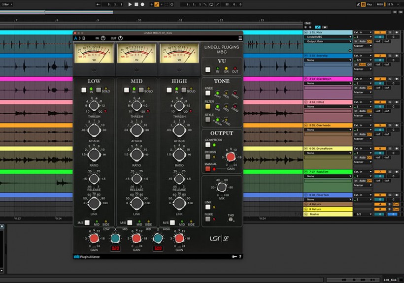Toggle the plugin OUT power icon
This screenshot has width=404, height=283.
pos(120,38)
